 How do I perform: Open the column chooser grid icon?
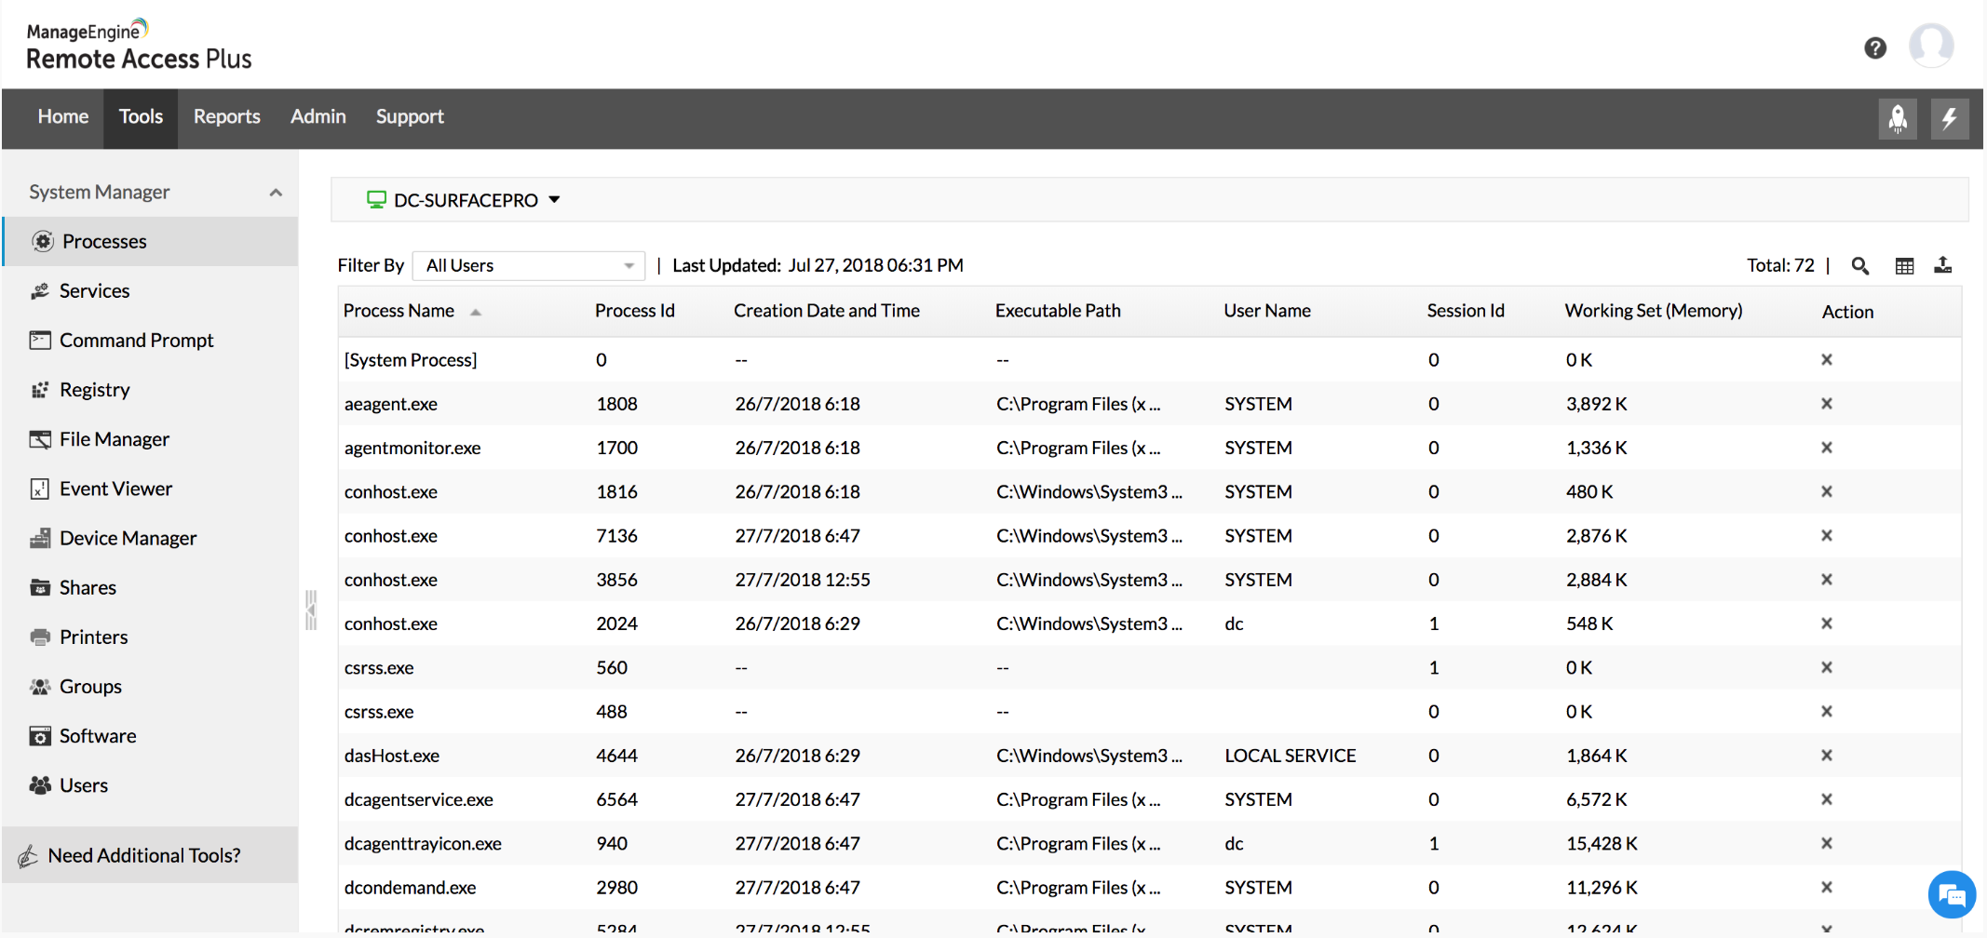tap(1903, 265)
